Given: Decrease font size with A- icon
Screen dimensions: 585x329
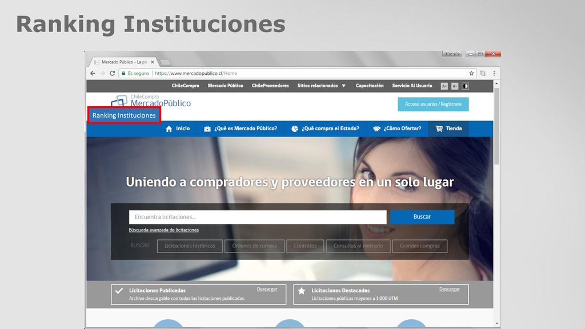Looking at the screenshot, I should tap(454, 86).
